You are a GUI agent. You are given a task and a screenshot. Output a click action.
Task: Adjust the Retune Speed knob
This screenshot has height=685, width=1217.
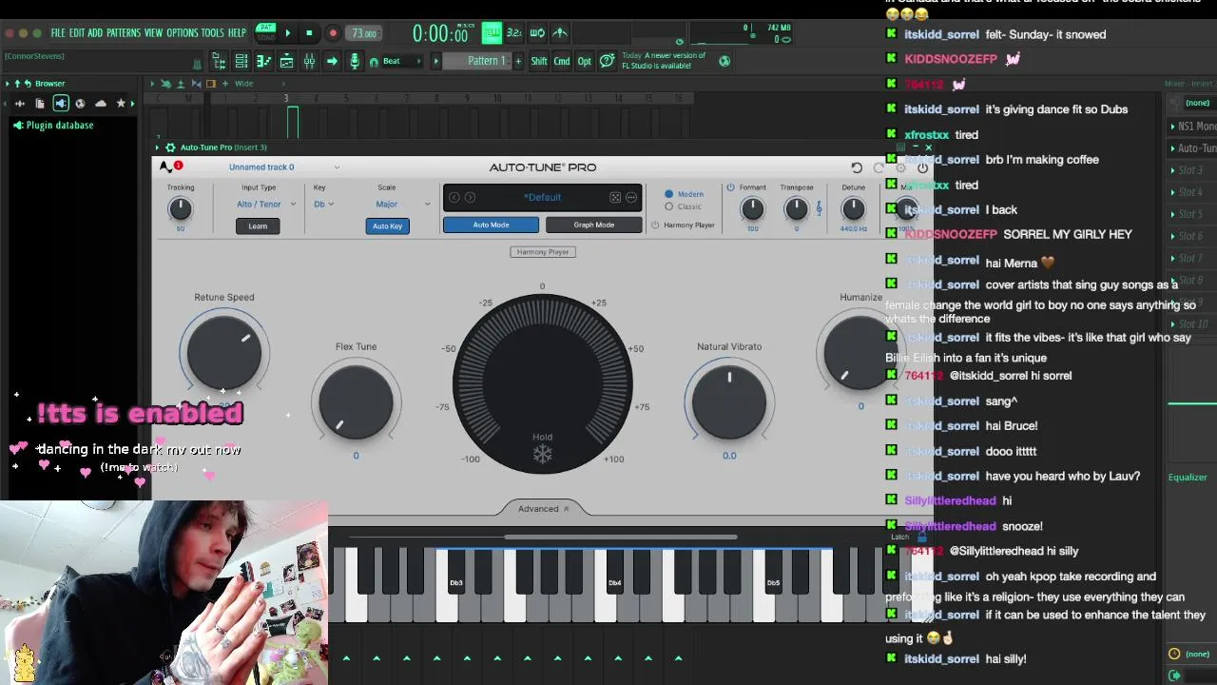223,351
